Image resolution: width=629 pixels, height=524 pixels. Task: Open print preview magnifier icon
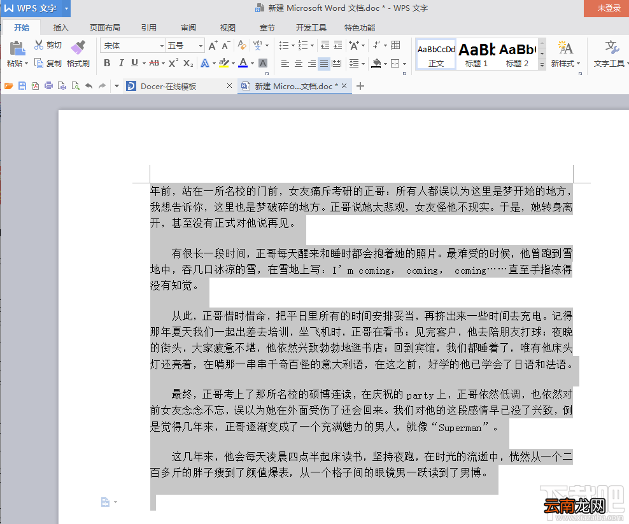tap(75, 86)
